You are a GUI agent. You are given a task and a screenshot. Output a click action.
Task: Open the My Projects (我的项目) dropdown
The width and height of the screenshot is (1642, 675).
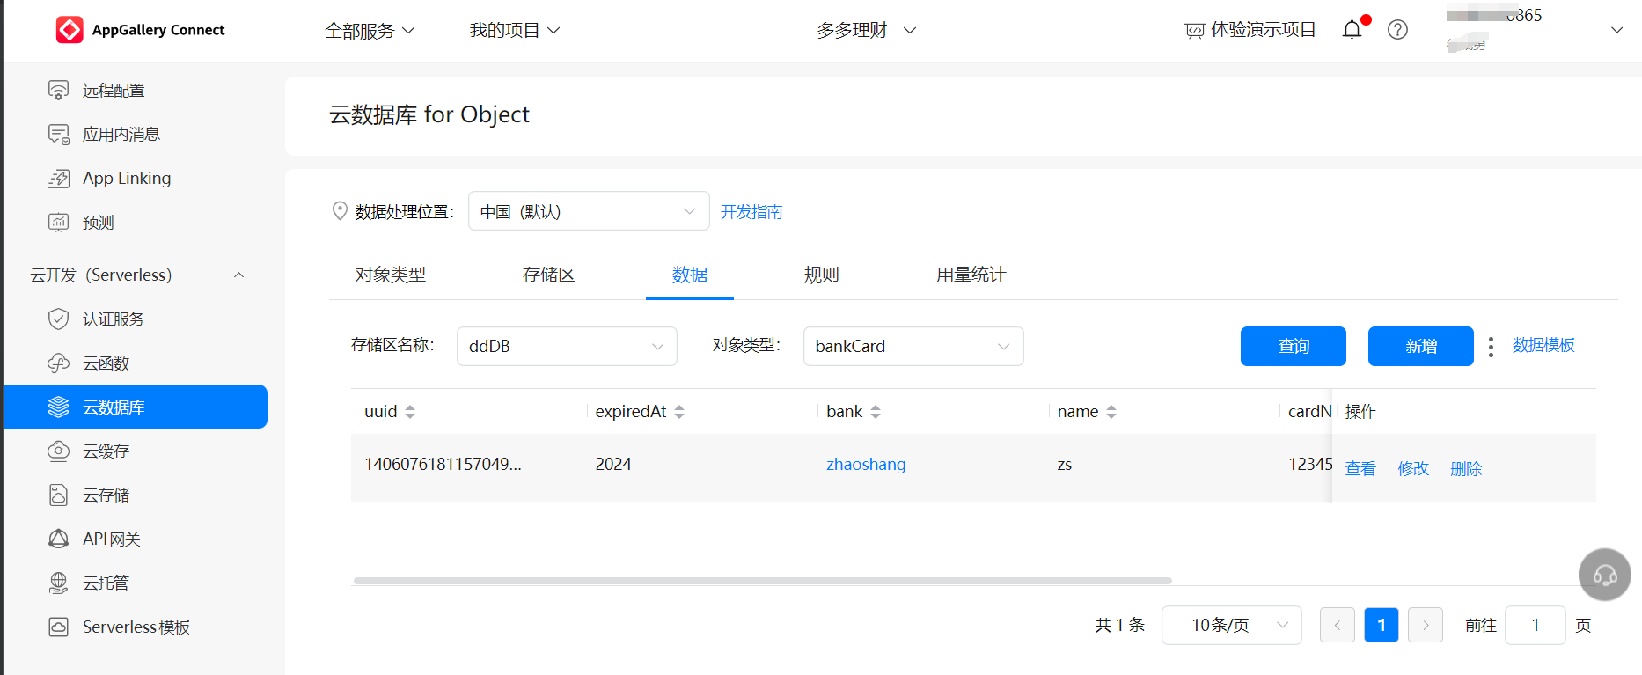tap(515, 31)
